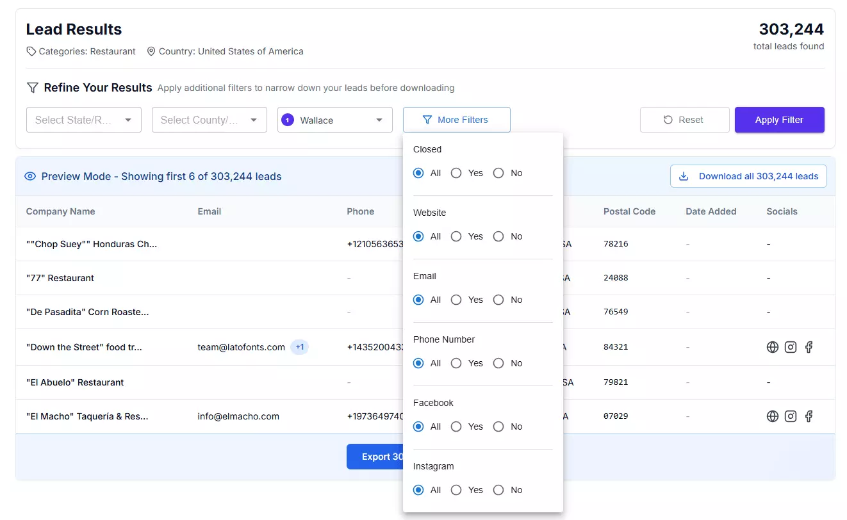Click the eye icon beside Preview Mode
The height and width of the screenshot is (520, 847).
(x=30, y=176)
